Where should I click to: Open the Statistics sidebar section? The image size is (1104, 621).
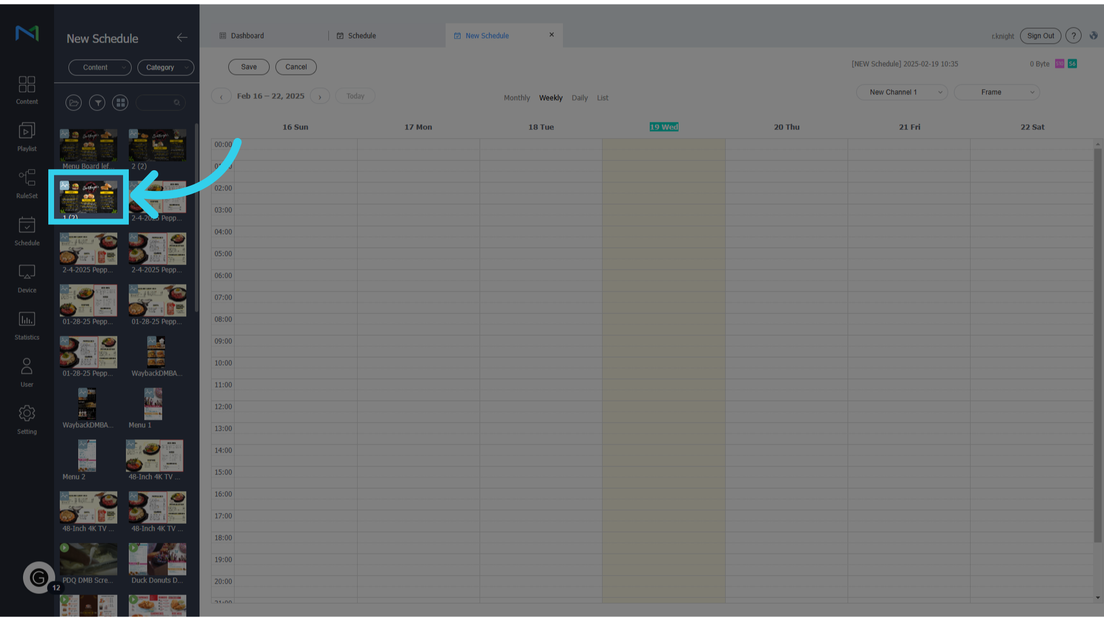[27, 325]
